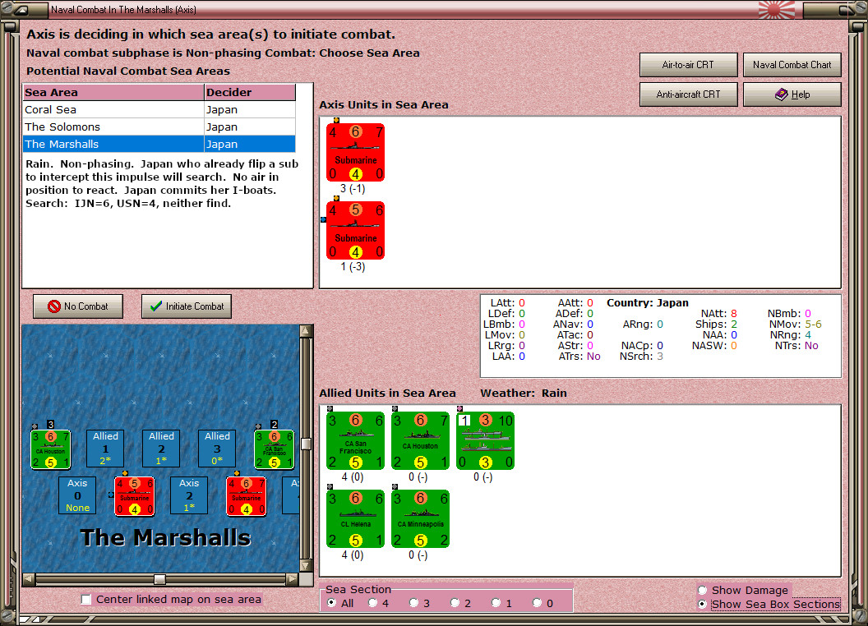Choose Sea Section 1 radio button

[496, 603]
